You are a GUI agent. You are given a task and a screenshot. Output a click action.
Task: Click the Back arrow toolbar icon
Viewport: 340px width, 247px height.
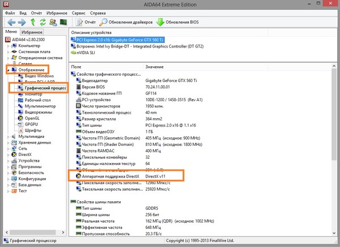11,22
